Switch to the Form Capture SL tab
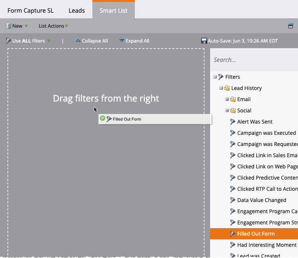The width and height of the screenshot is (298, 258). [31, 10]
